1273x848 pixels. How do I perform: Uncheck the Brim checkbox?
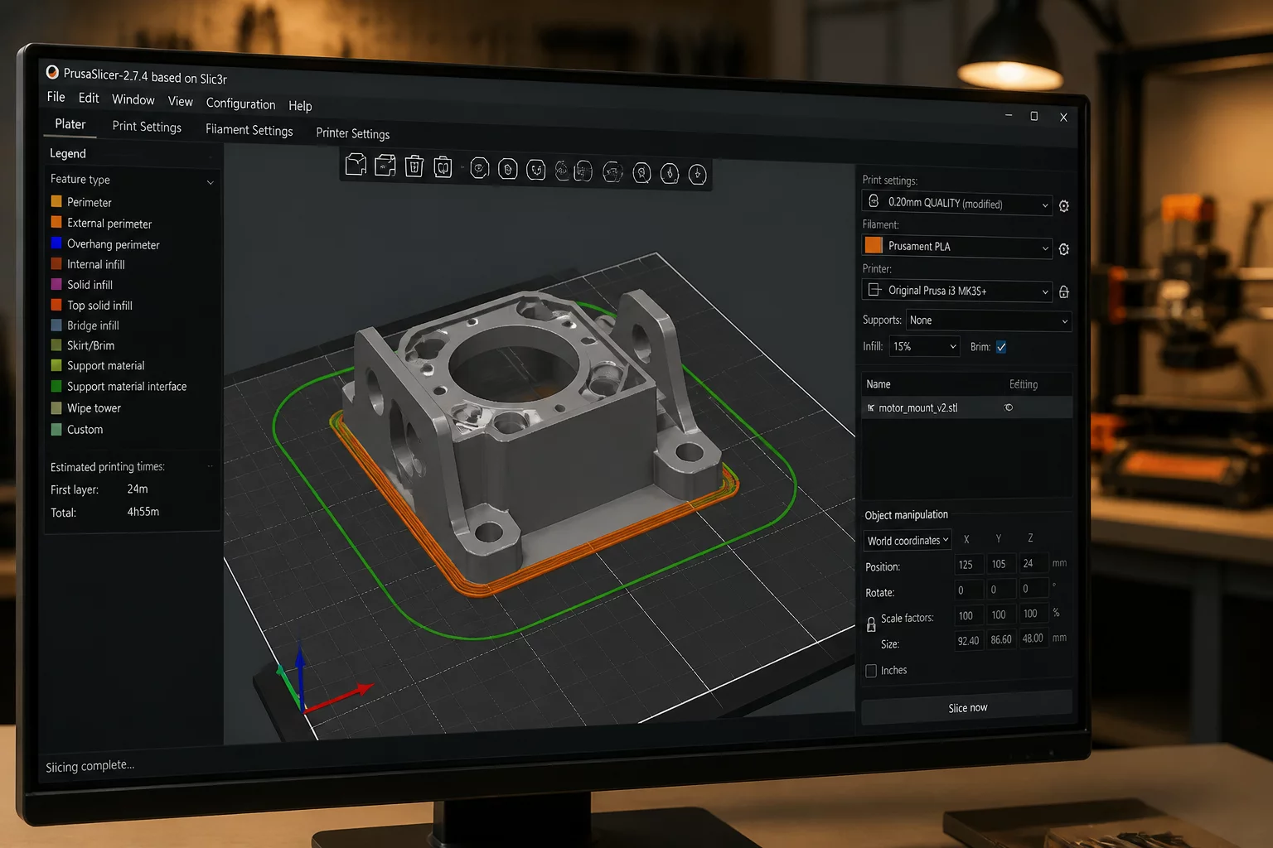(1001, 347)
